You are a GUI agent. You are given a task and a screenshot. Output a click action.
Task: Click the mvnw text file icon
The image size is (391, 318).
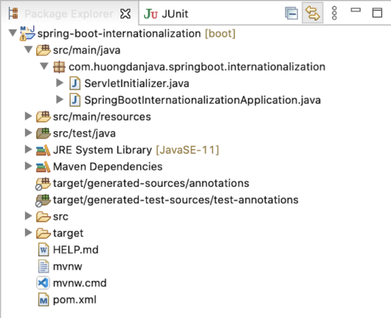coord(43,267)
